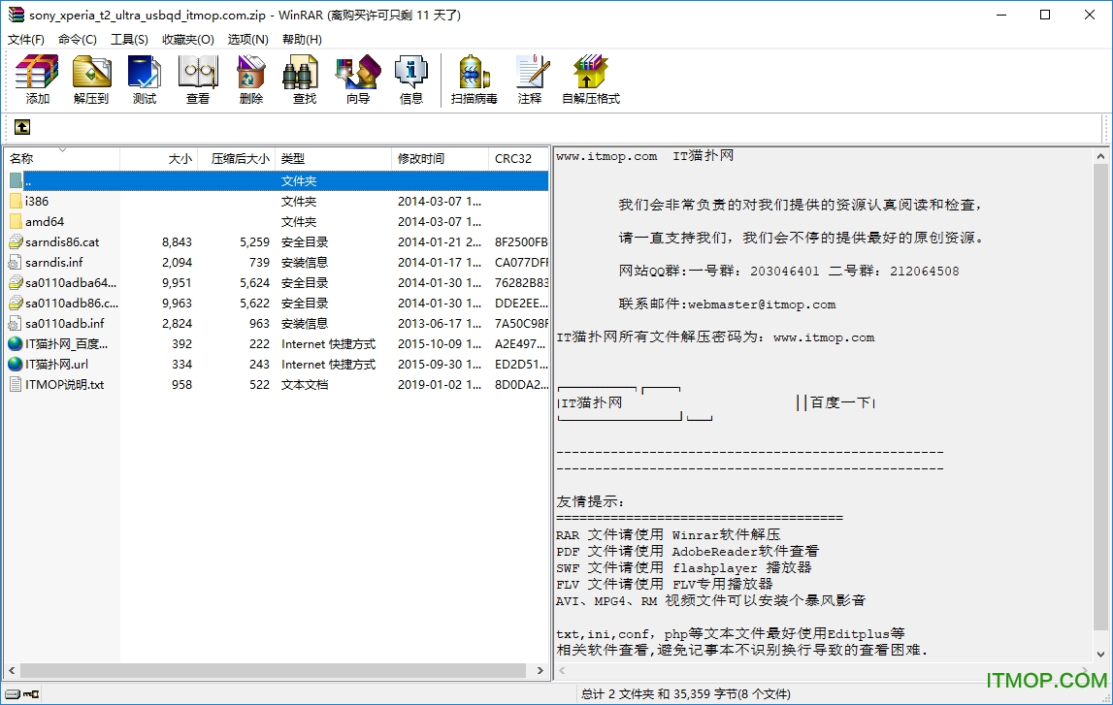Click the sa0110adb86.c... file icon
Viewport: 1113px width, 705px height.
(x=16, y=303)
